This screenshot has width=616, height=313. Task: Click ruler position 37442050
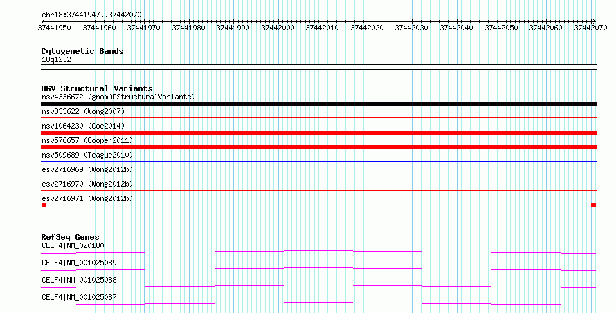[501, 28]
